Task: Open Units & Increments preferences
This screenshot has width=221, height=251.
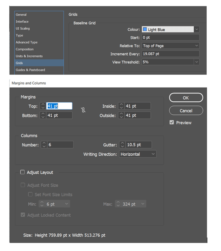Action: pyautogui.click(x=39, y=56)
